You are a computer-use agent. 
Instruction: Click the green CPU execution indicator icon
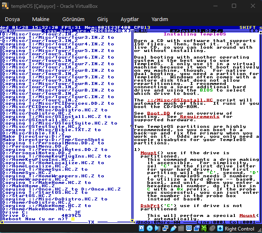click(x=204, y=228)
